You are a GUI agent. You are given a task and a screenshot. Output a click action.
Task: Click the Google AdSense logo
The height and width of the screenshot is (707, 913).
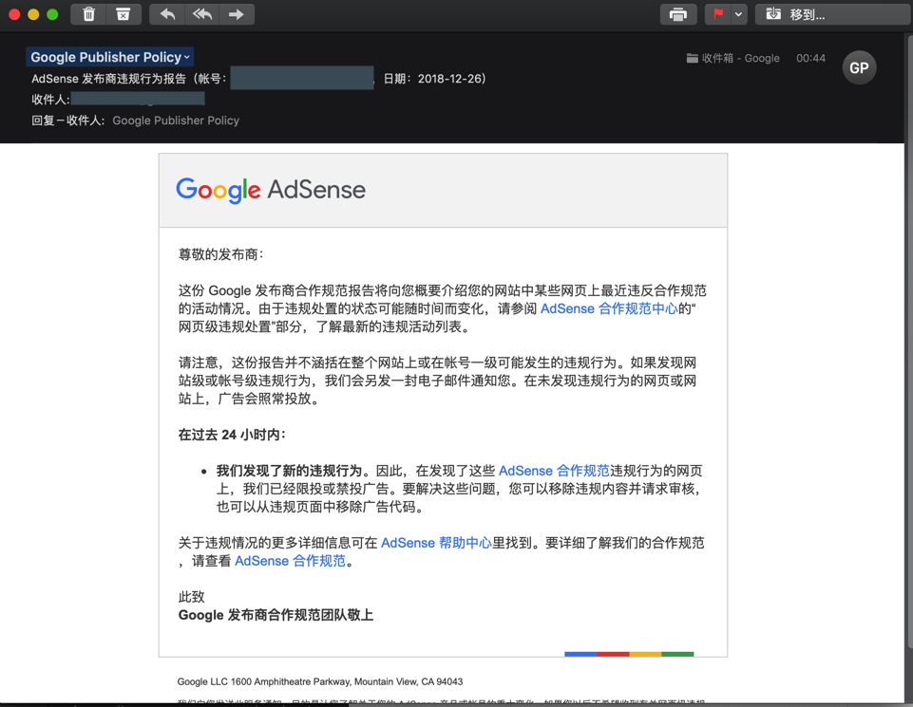[x=271, y=190]
